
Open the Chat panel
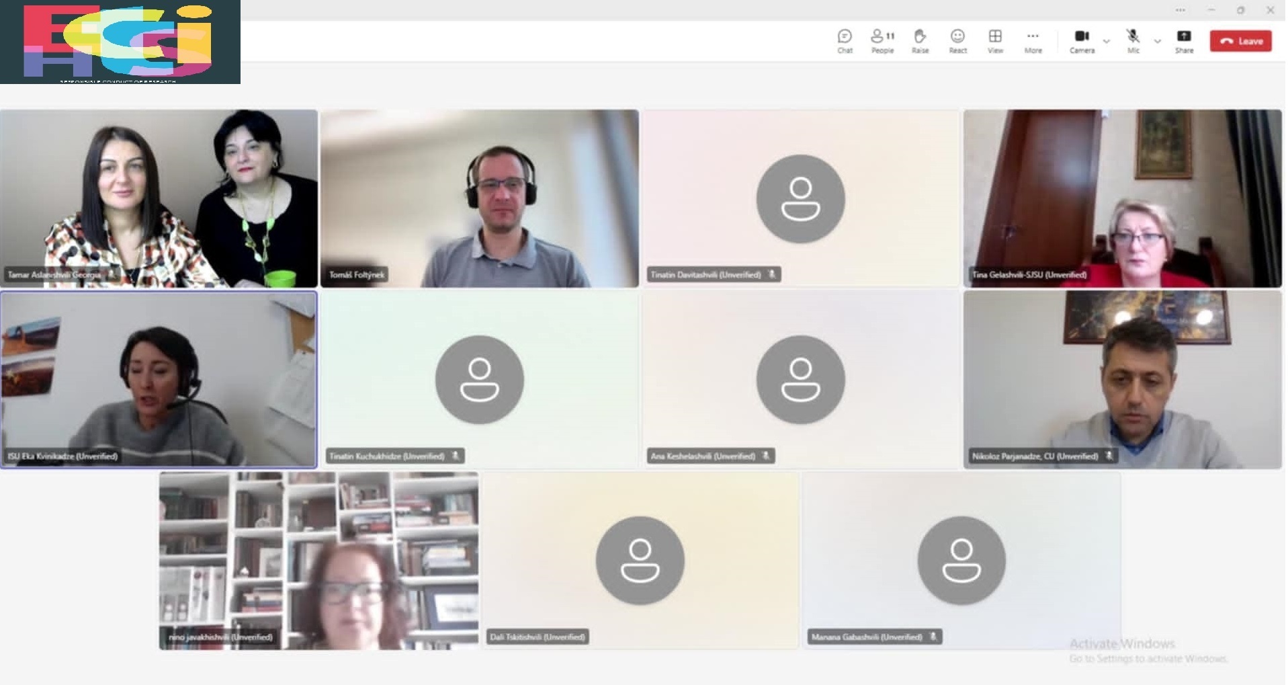(845, 40)
